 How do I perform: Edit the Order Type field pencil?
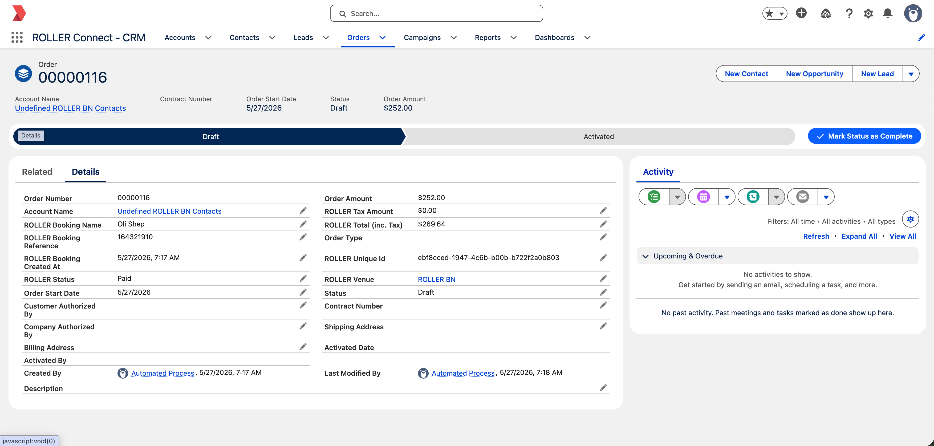coord(603,237)
